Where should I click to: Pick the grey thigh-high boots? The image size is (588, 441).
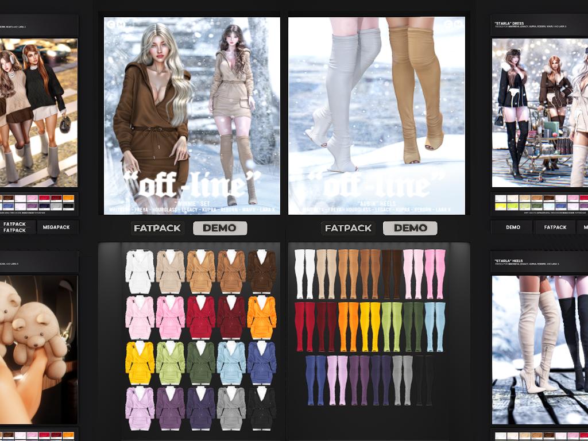tap(403, 380)
